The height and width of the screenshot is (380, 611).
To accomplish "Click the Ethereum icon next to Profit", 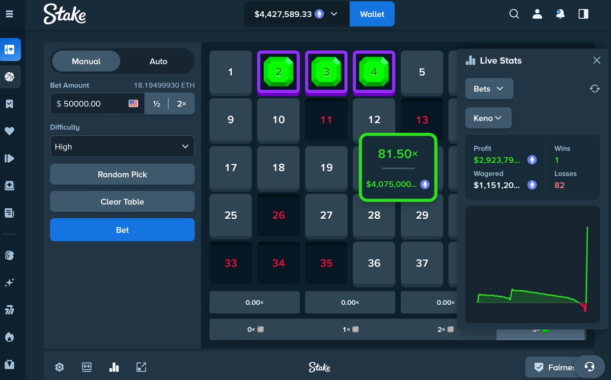I will (532, 160).
